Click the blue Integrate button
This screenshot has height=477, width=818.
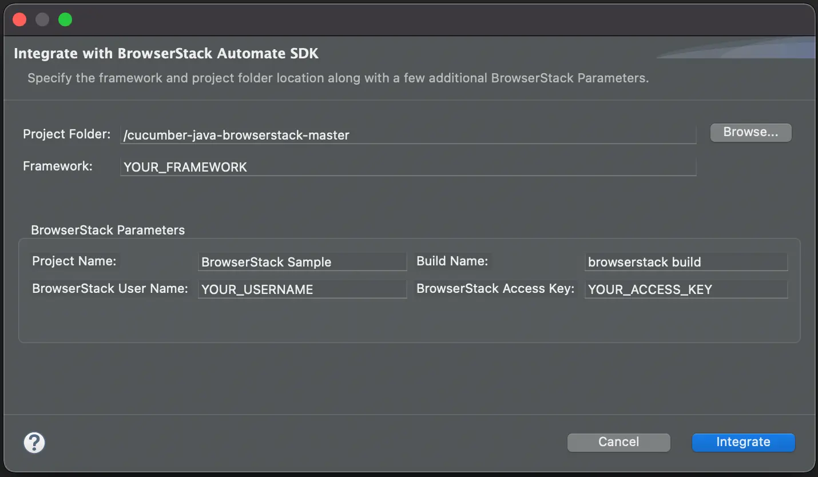[743, 442]
